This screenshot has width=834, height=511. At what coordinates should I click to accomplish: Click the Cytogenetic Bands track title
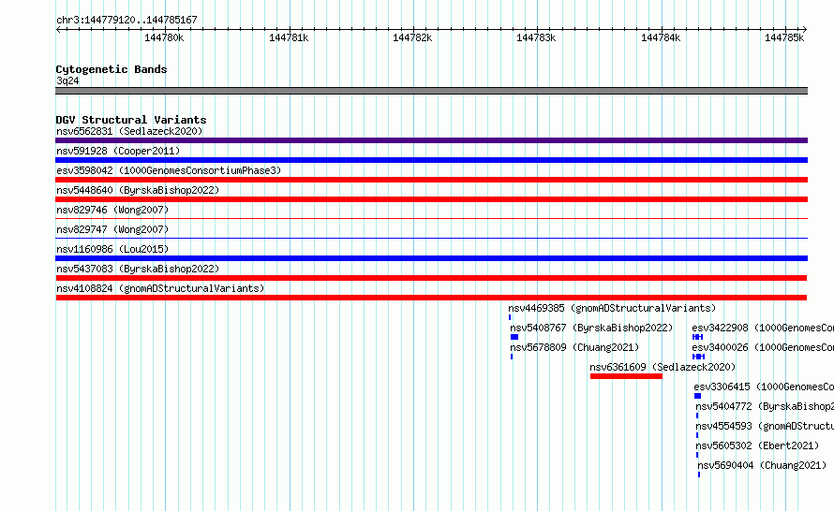[112, 69]
